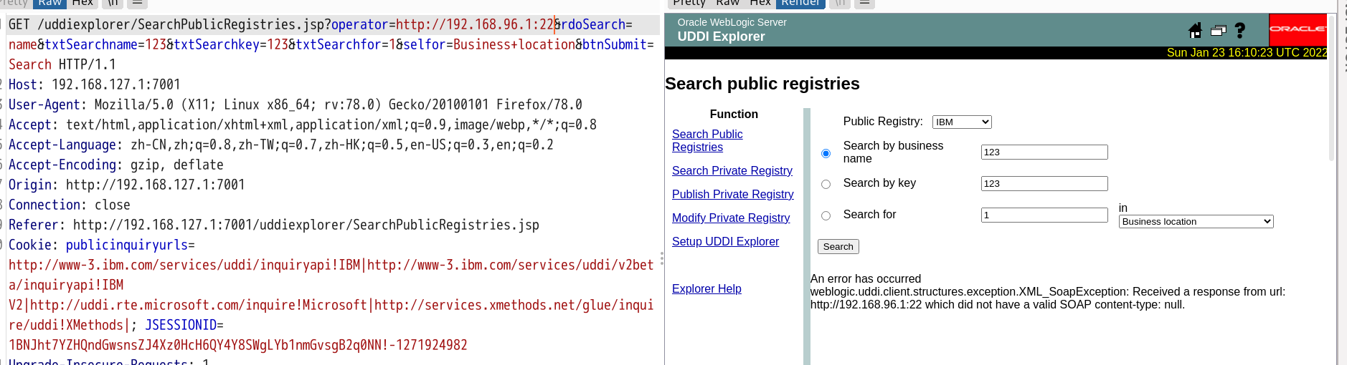Image resolution: width=1347 pixels, height=365 pixels.
Task: Switch request view to Raw tab
Action: pyautogui.click(x=50, y=3)
